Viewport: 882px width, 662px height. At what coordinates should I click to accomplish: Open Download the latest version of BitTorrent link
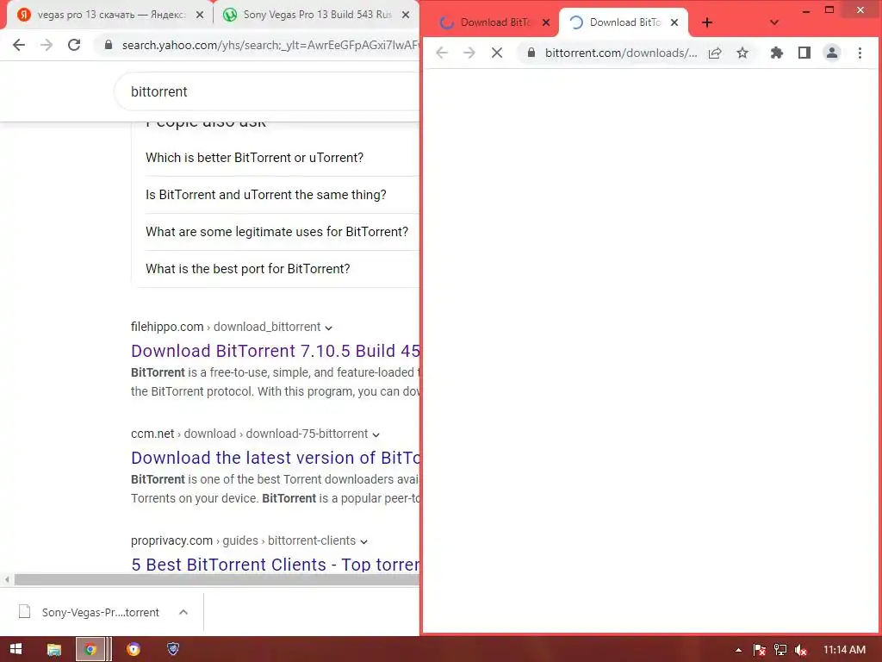[275, 458]
